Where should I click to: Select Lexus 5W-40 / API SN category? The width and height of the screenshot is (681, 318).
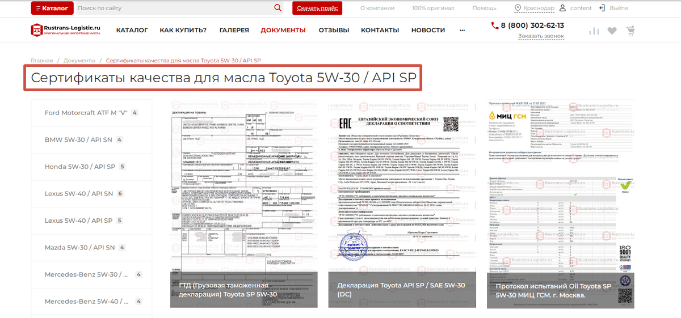point(91,194)
